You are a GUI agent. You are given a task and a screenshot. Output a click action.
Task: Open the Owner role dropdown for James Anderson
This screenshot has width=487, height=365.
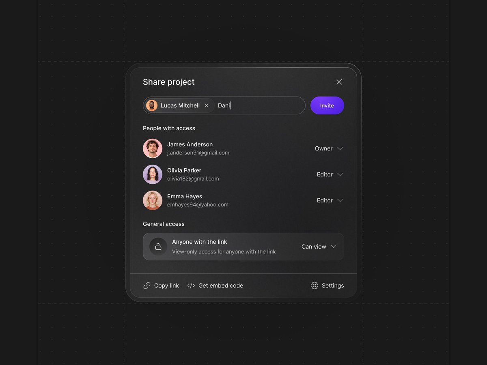329,148
